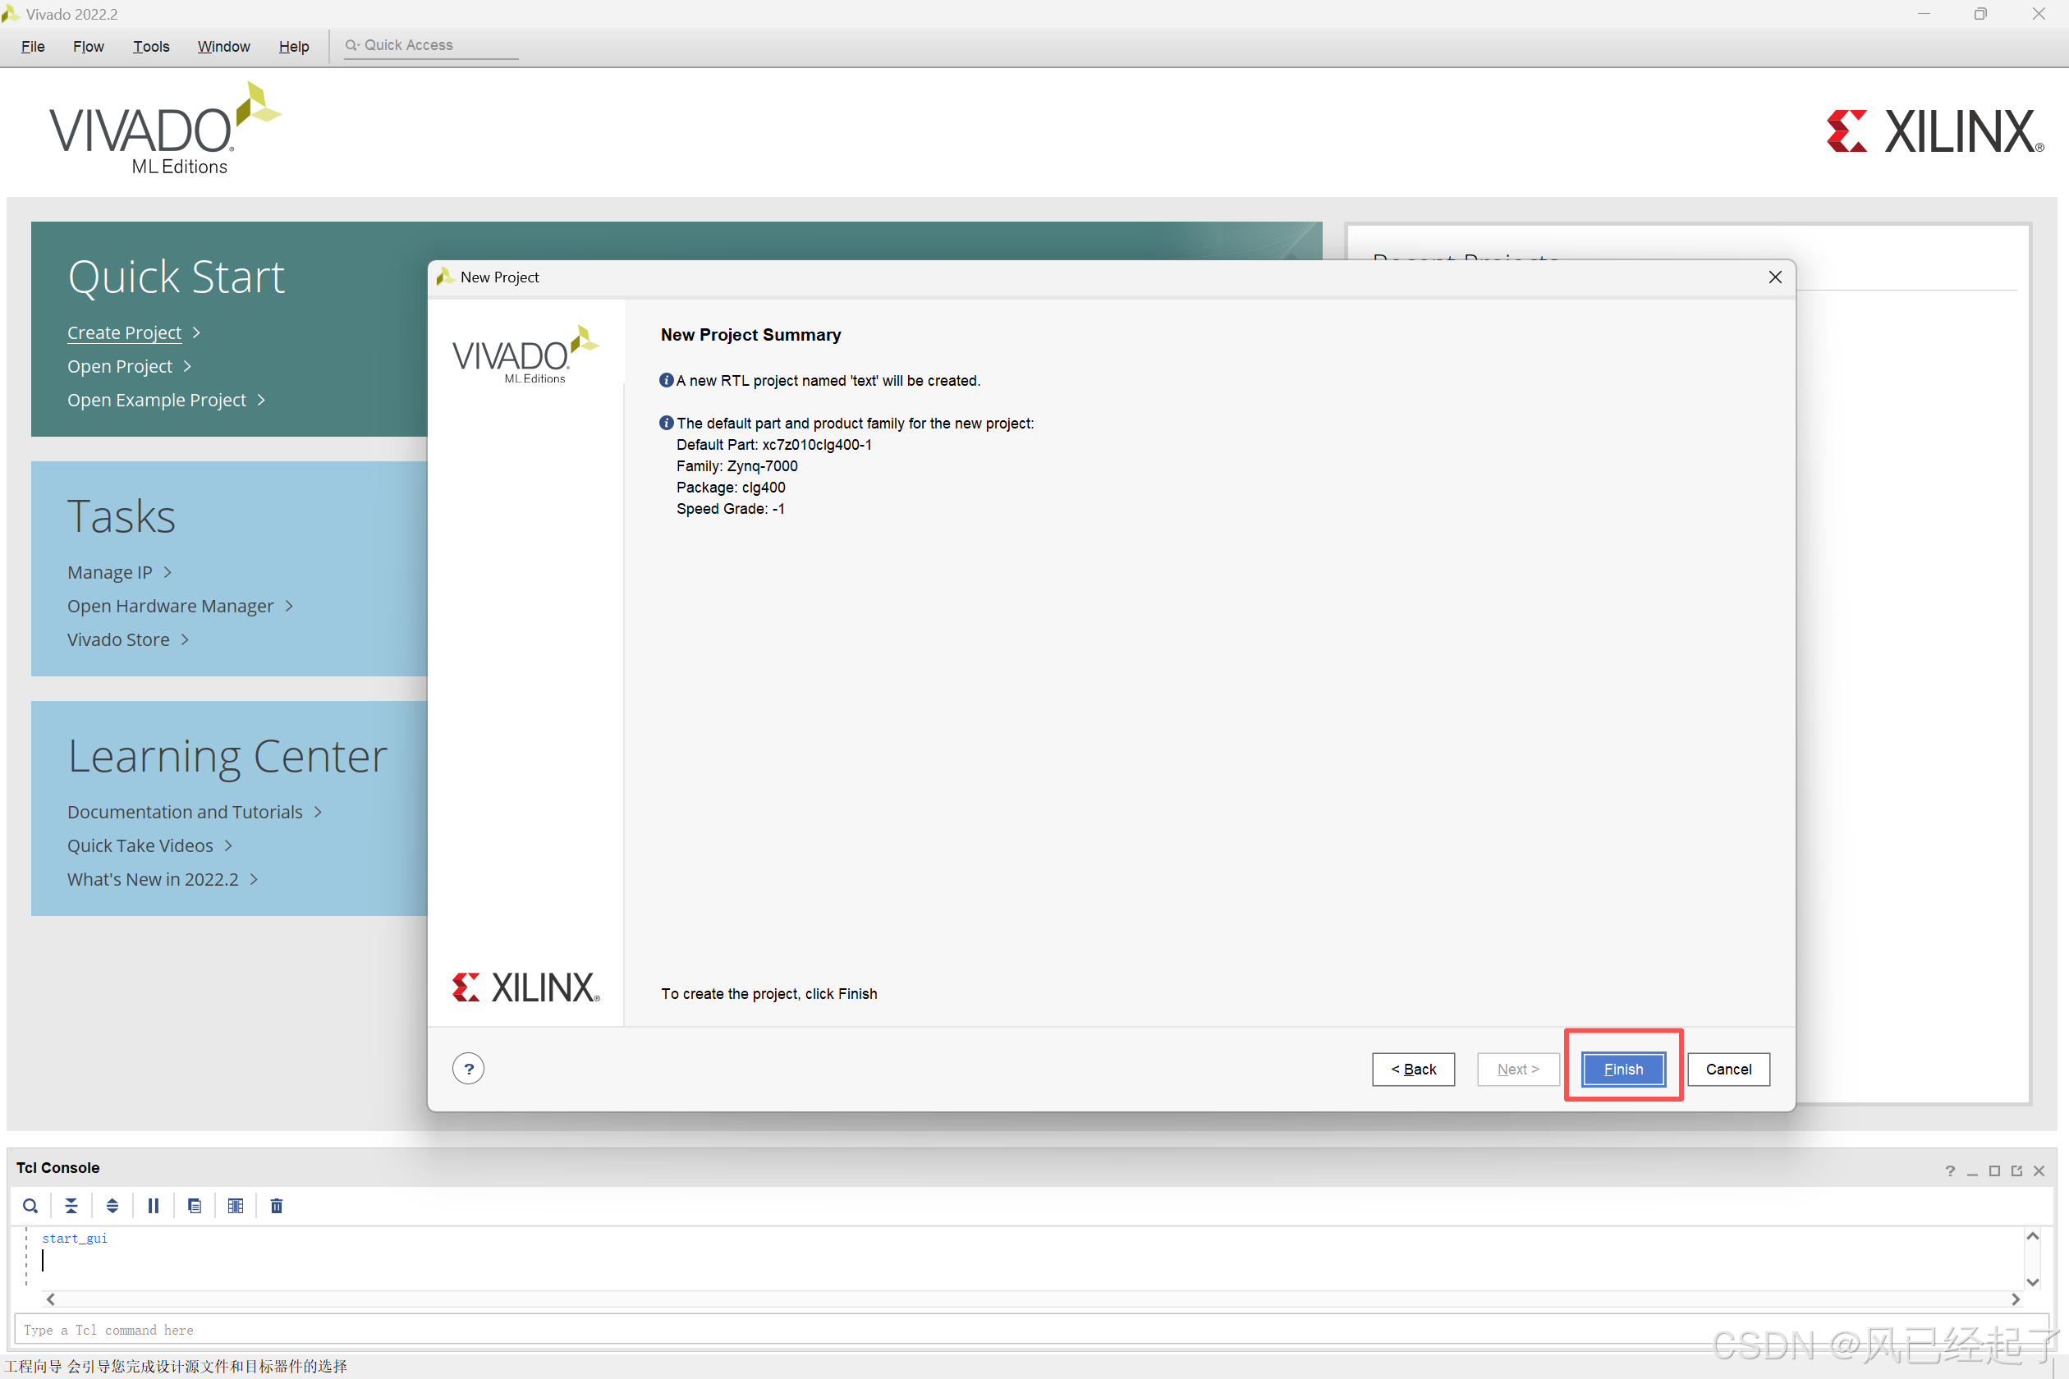Click the Tcl Console scroll down arrow
Screen dimensions: 2069x1379
[2032, 1281]
